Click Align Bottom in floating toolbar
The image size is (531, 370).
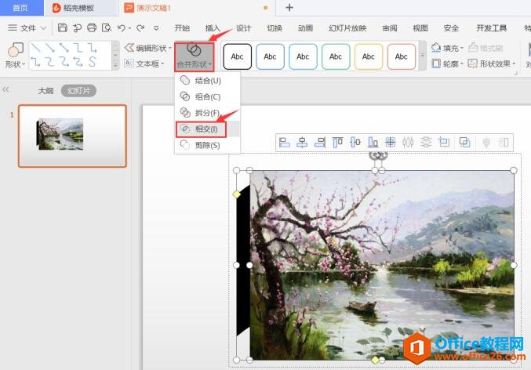[x=373, y=143]
